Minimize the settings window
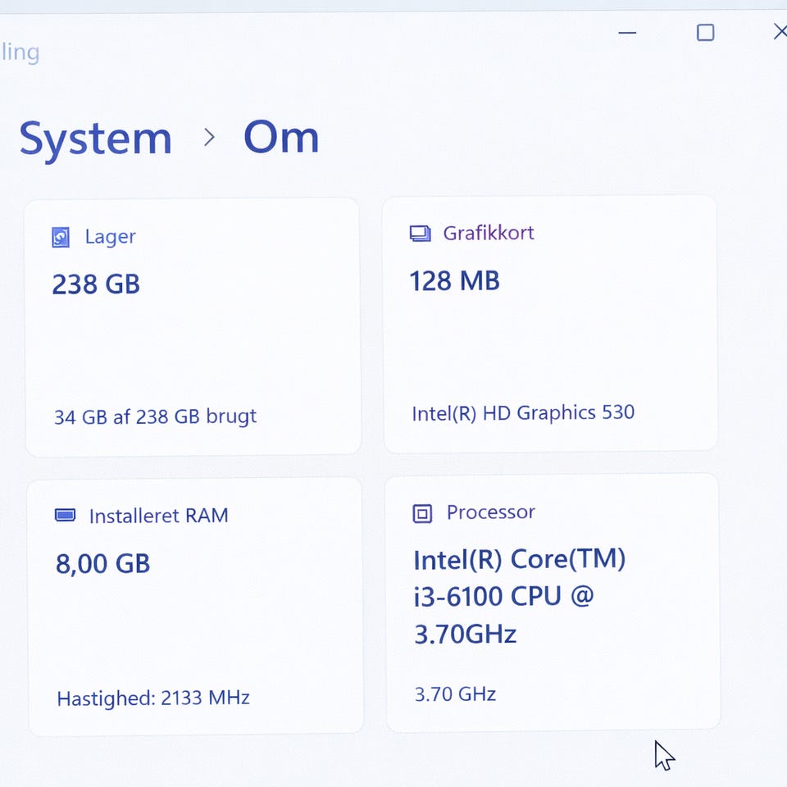This screenshot has height=787, width=787. pyautogui.click(x=627, y=33)
